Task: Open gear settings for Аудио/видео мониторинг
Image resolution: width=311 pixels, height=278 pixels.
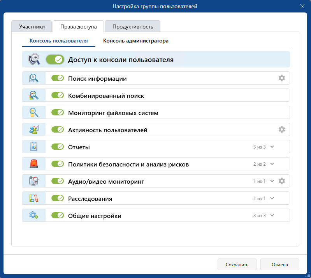Action: (282, 181)
